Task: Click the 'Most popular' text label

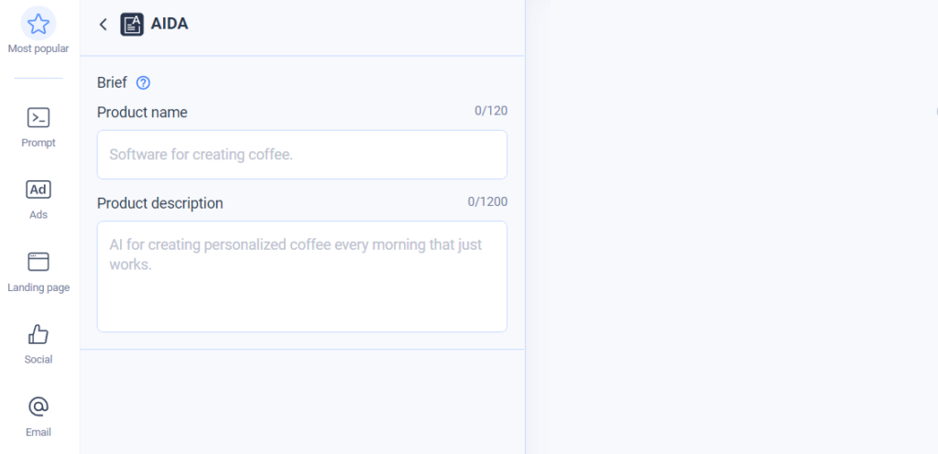Action: coord(38,49)
